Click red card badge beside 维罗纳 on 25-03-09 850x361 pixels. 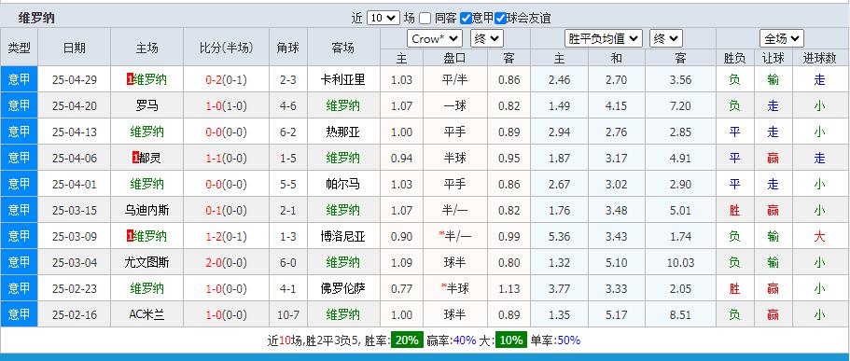tap(130, 236)
